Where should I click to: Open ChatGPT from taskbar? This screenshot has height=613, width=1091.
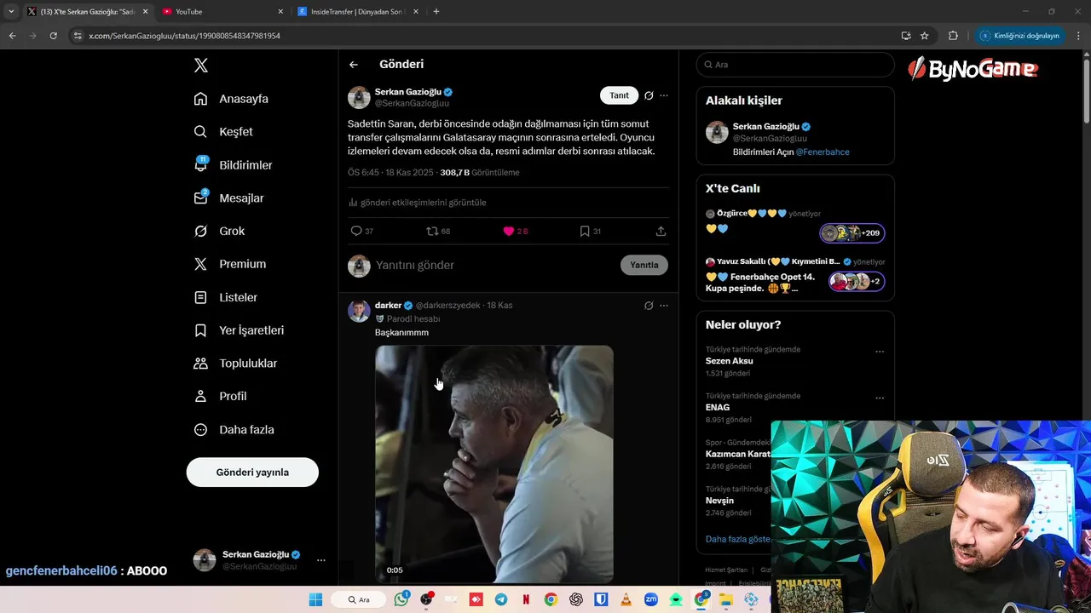[x=576, y=599]
